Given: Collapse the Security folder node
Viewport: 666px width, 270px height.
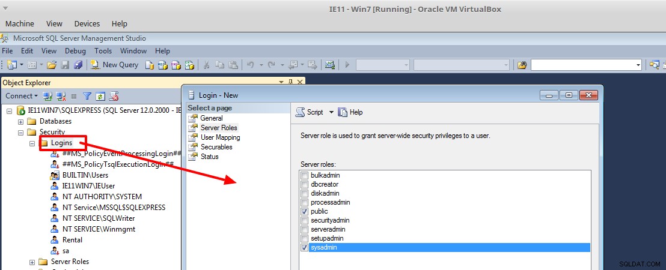Looking at the screenshot, I should coord(20,132).
